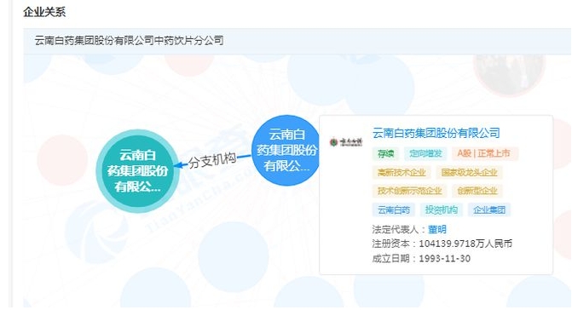Click the 高新技术企业 tag
572x310 pixels.
click(402, 172)
